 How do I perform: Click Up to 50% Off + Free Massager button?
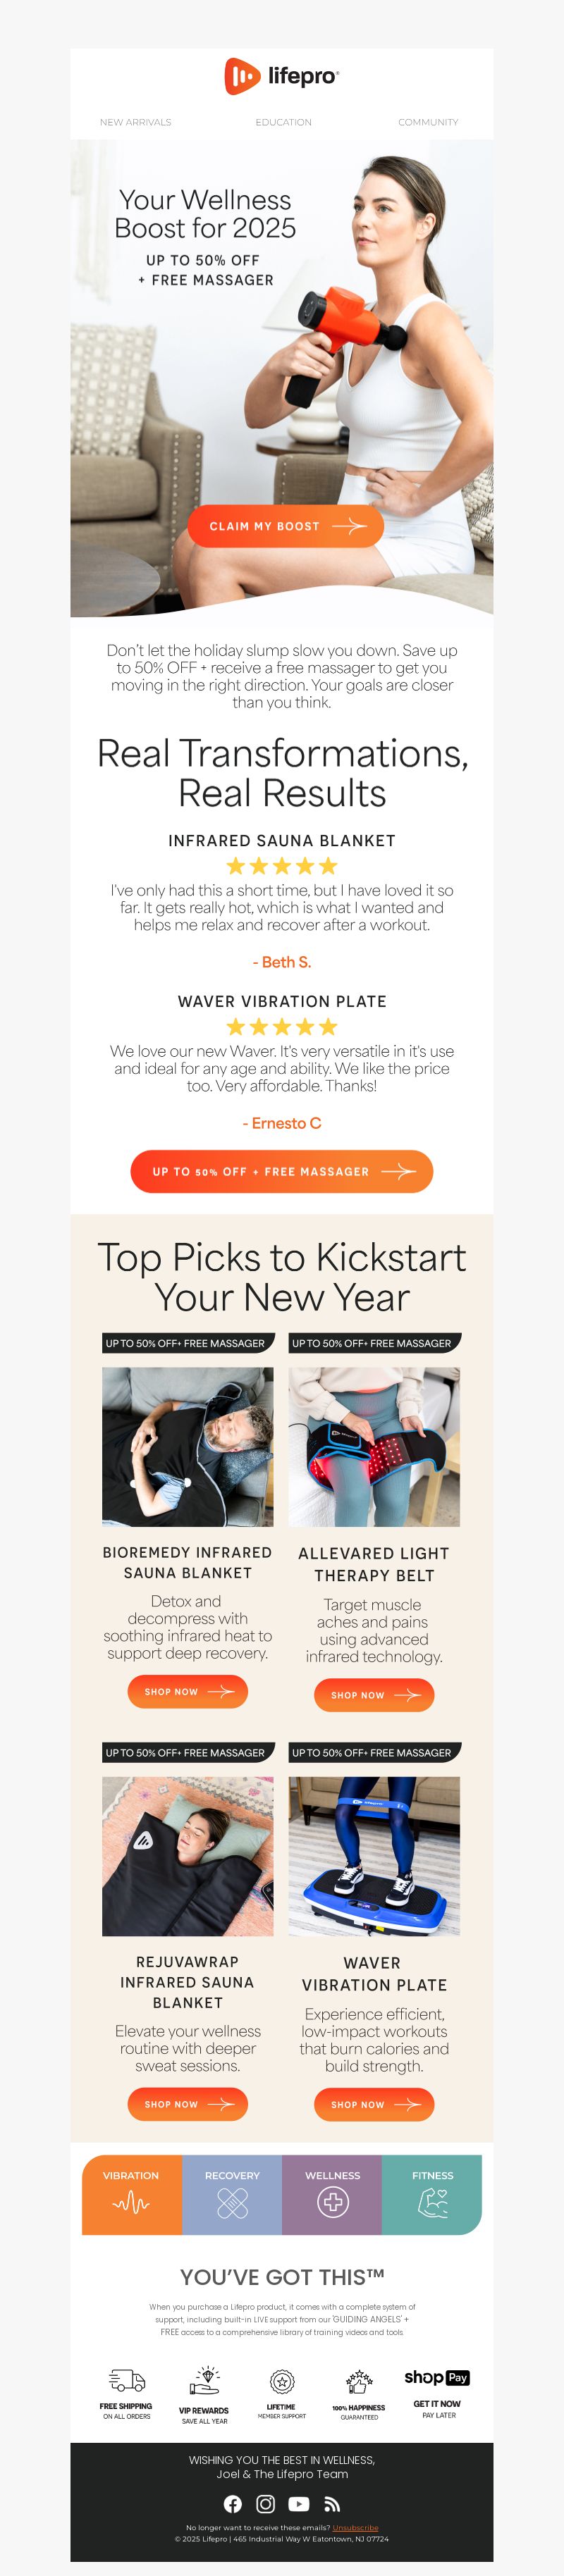click(x=282, y=1171)
